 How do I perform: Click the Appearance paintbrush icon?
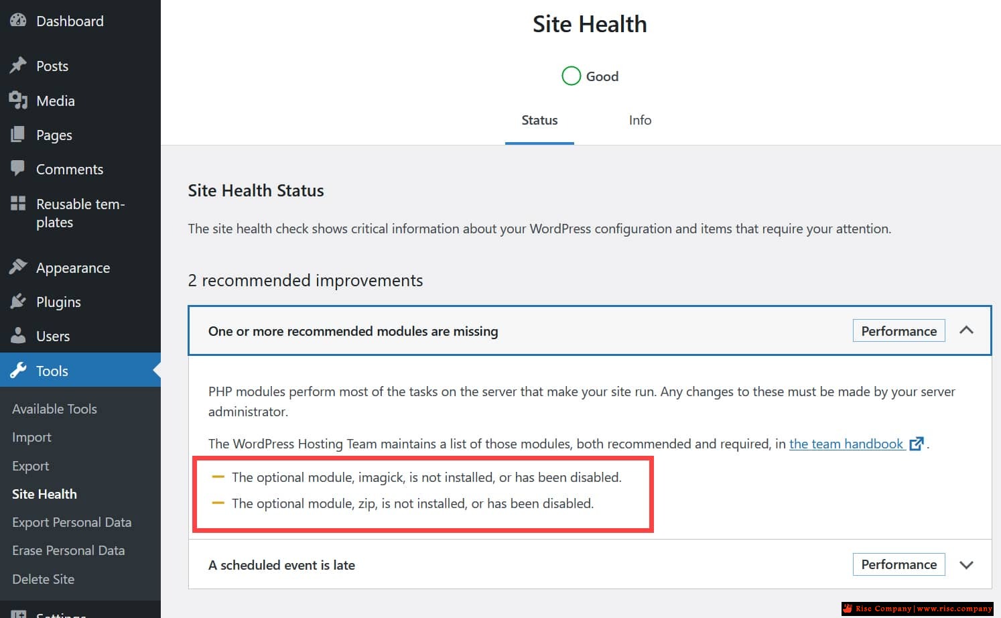[18, 267]
